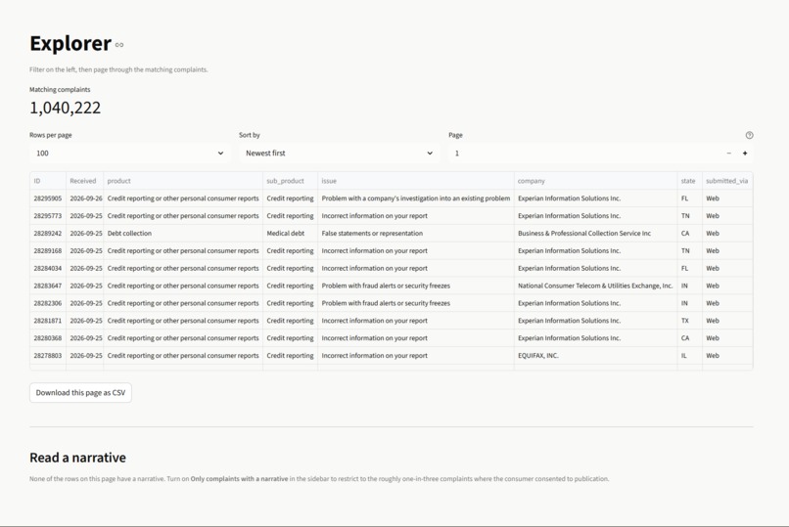This screenshot has width=789, height=527.
Task: Download this page as CSV
Action: point(80,393)
